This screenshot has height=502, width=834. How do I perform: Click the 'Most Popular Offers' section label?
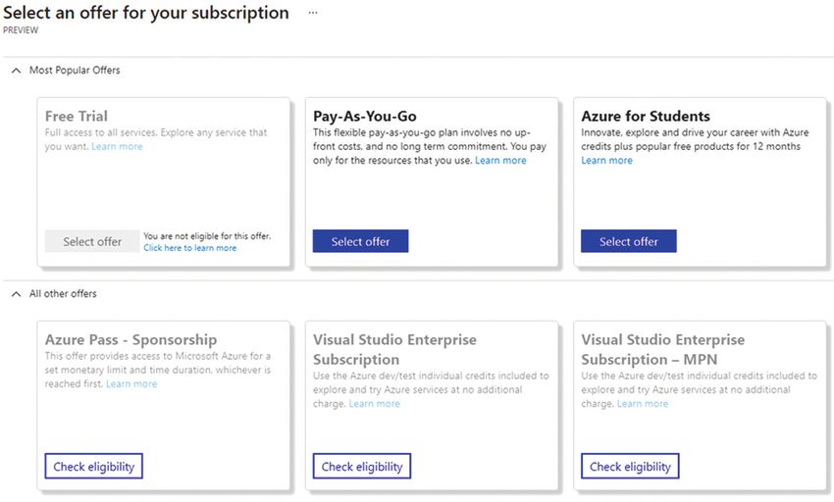[75, 71]
